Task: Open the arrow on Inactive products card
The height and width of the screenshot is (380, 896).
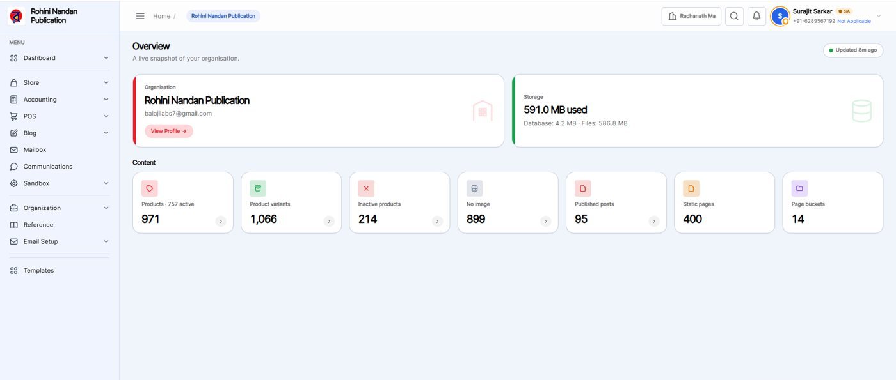Action: [x=438, y=221]
